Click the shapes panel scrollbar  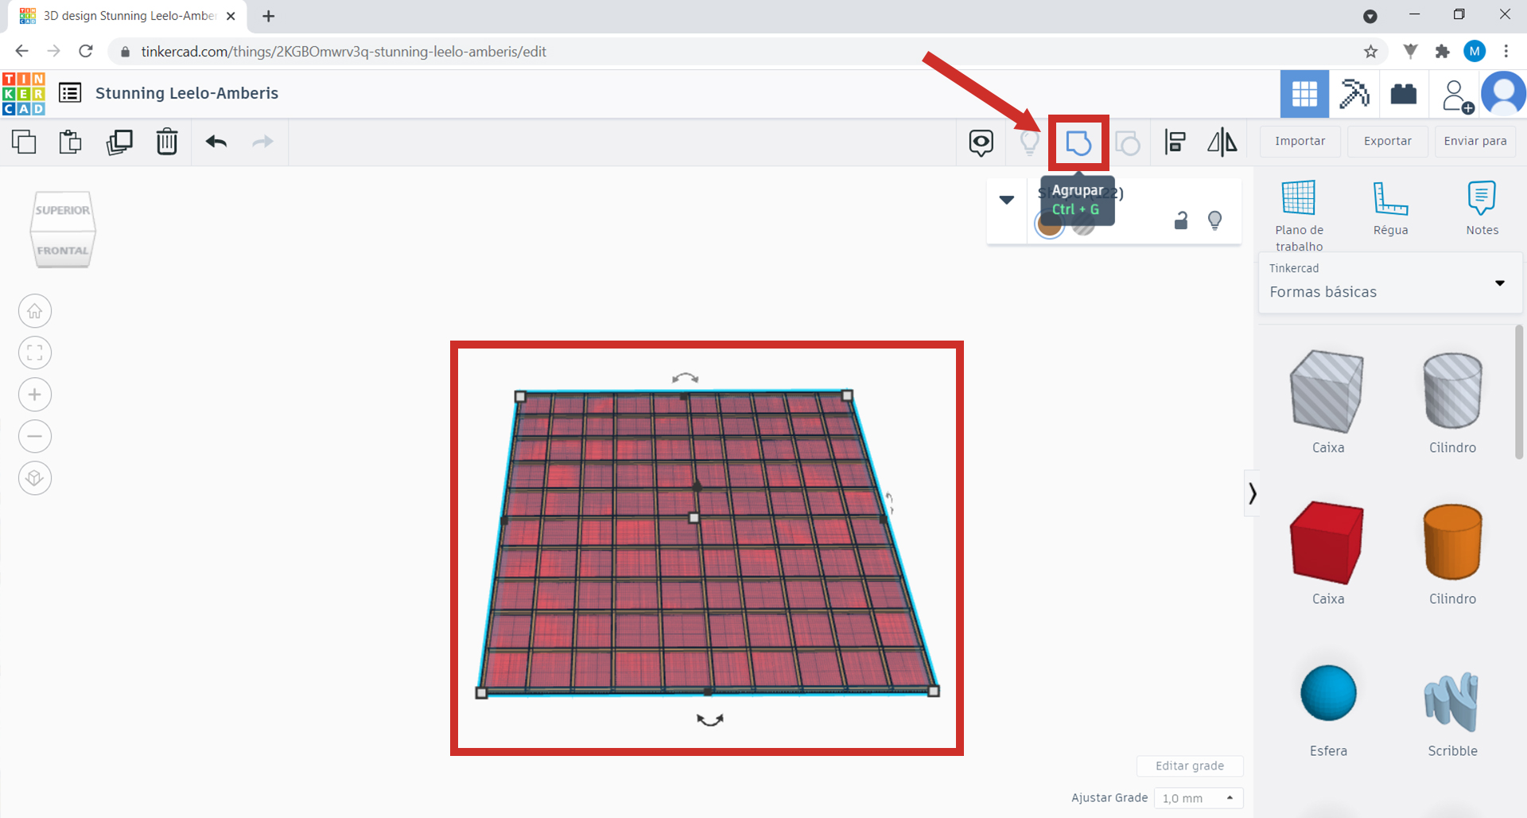[1518, 391]
